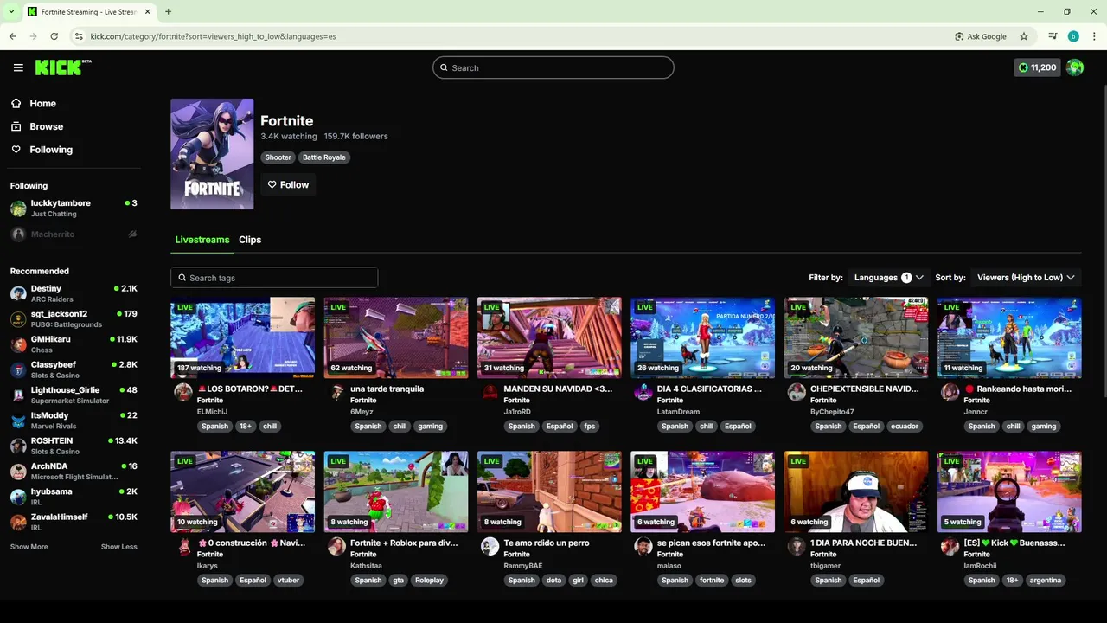
Task: Open Sort by Viewers (High to Low) dropdown
Action: tap(1026, 278)
